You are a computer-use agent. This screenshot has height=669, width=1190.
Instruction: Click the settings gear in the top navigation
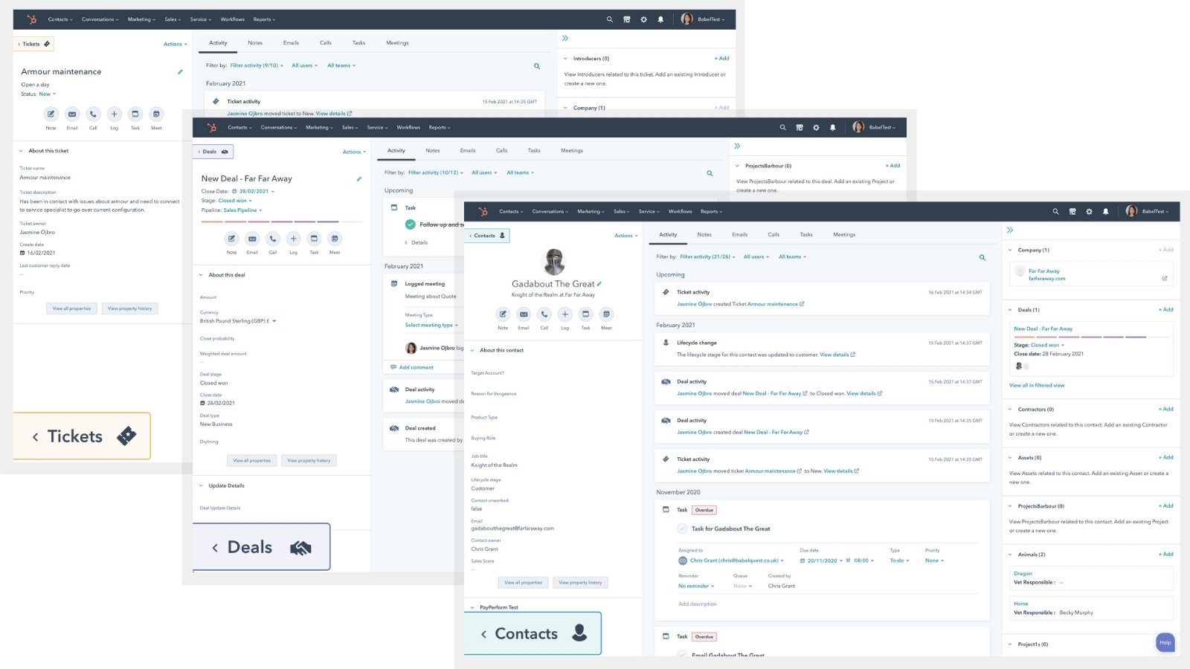point(1089,211)
